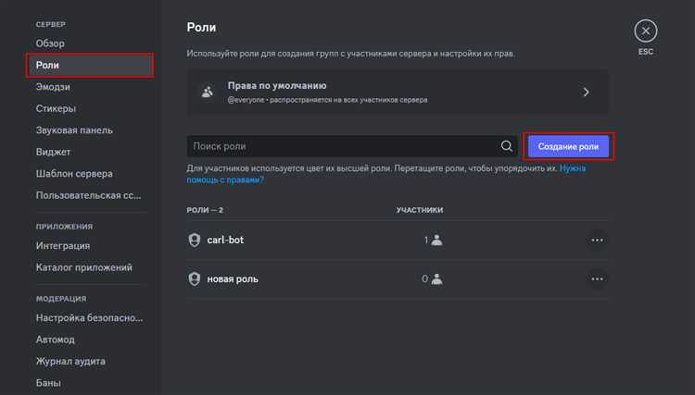Open Журнал аудита in moderation
Viewport: 695px width, 395px height.
70,361
